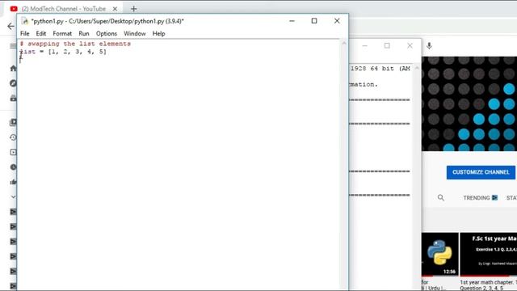Open the F.Sc 1st year Math thumbnail
Viewport: 517px width, 291px height.
(x=489, y=254)
